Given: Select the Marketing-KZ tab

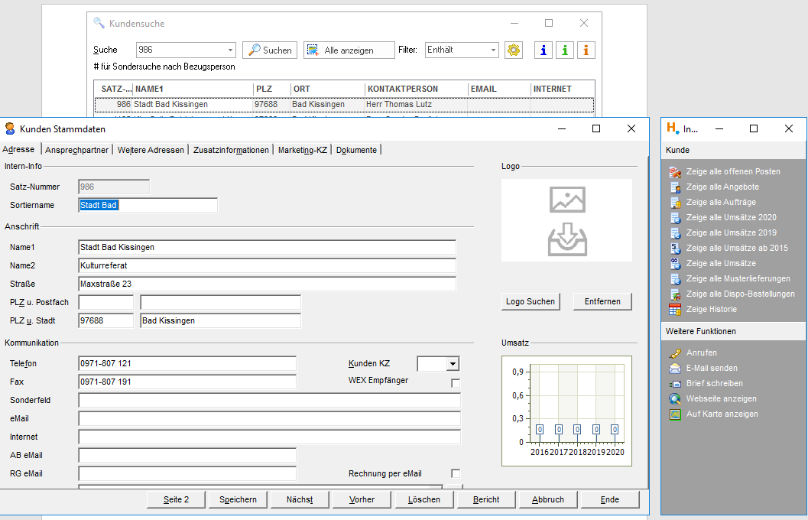Looking at the screenshot, I should point(303,150).
